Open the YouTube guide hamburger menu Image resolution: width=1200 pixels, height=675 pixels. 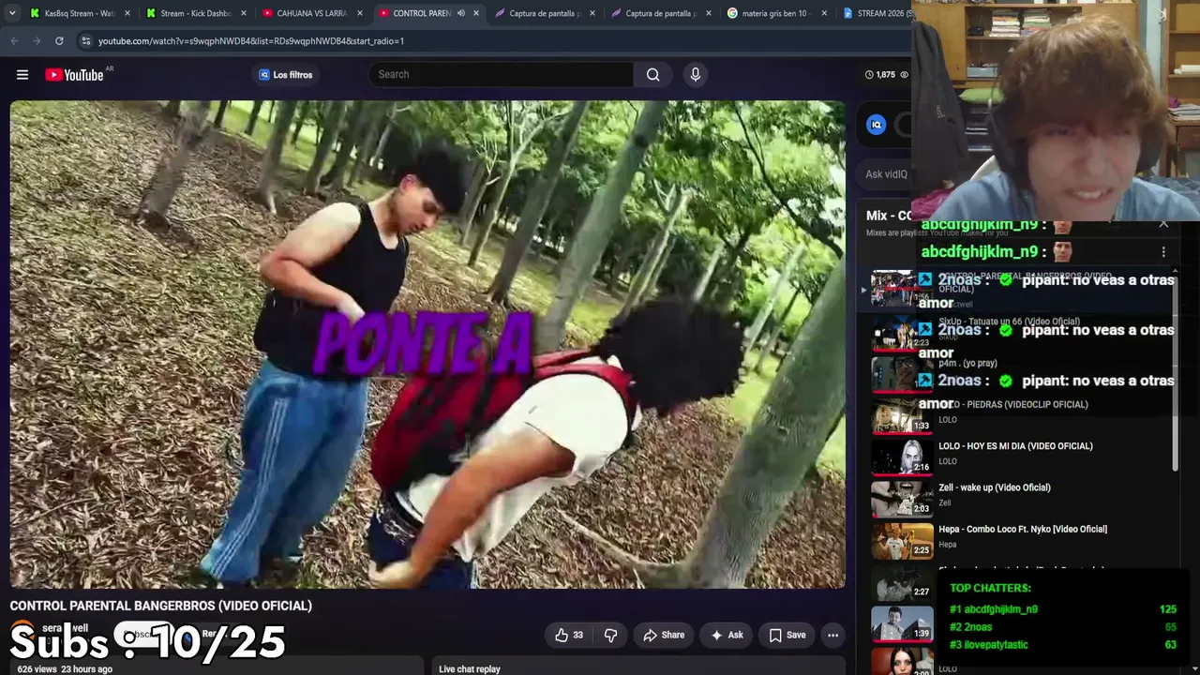point(22,75)
